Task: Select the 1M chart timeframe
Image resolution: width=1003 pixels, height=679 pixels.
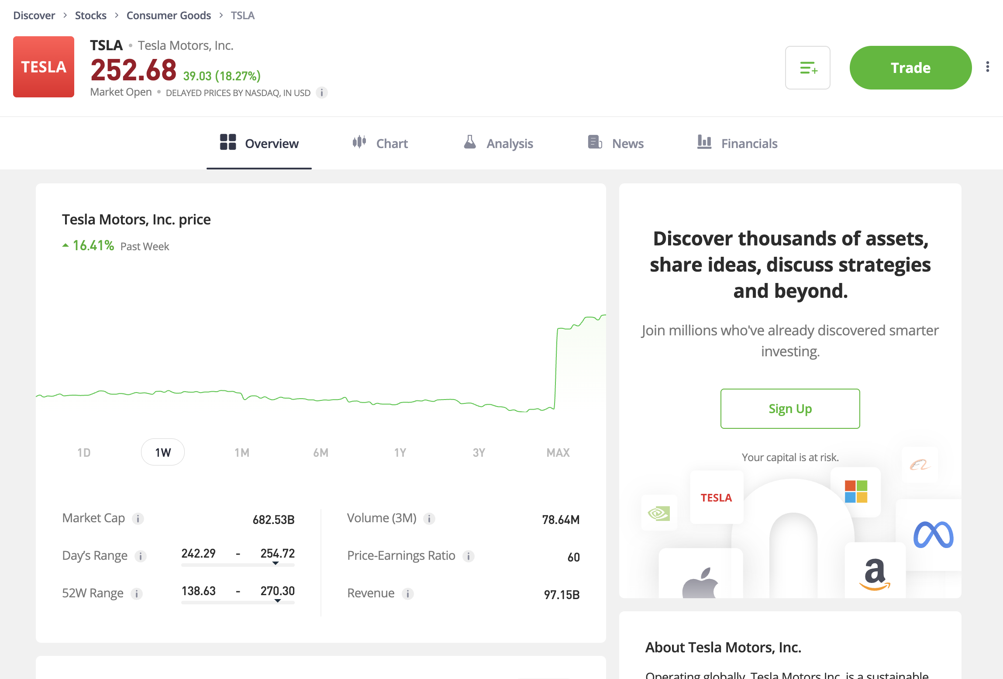Action: point(242,452)
